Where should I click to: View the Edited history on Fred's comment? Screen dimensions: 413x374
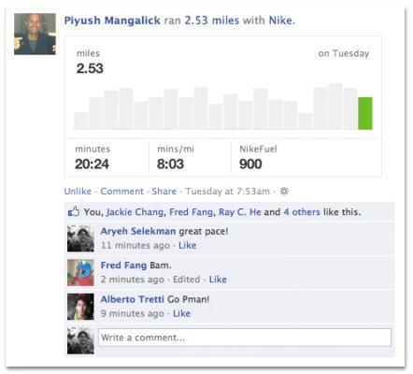point(186,280)
